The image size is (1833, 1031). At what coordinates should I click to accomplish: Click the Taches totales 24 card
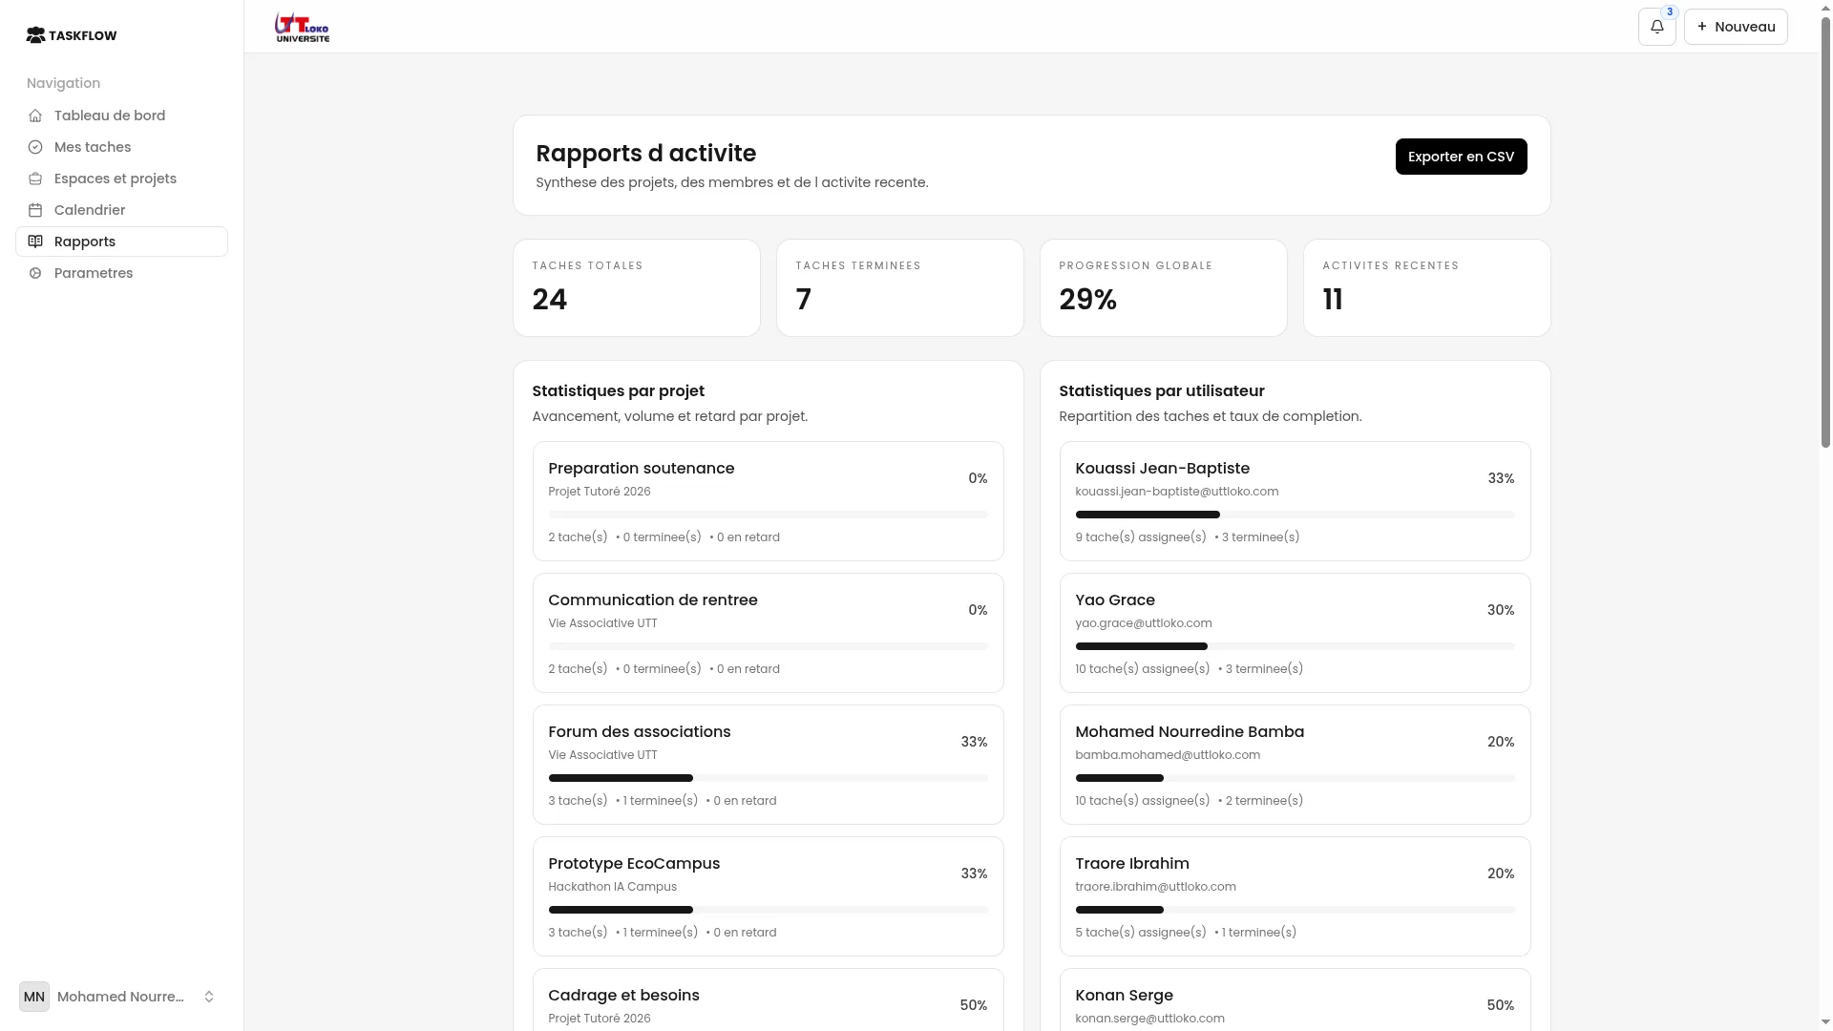(x=637, y=287)
